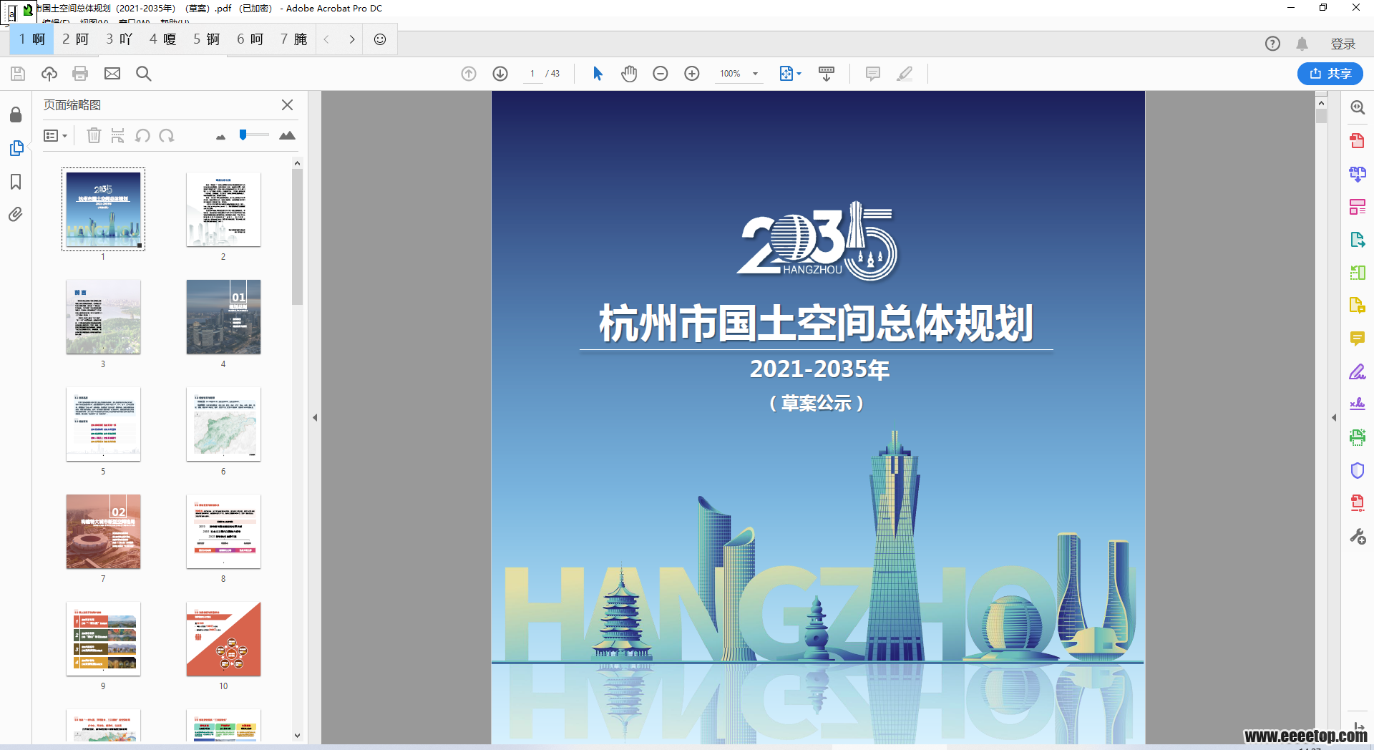Print the document with printer icon
This screenshot has width=1374, height=750.
[80, 74]
